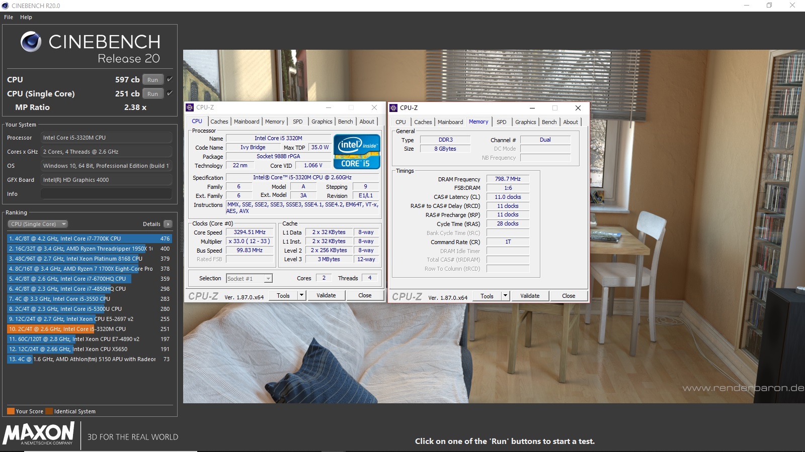This screenshot has width=805, height=452.
Task: Click Close button in right CPU-Z window
Action: 569,296
